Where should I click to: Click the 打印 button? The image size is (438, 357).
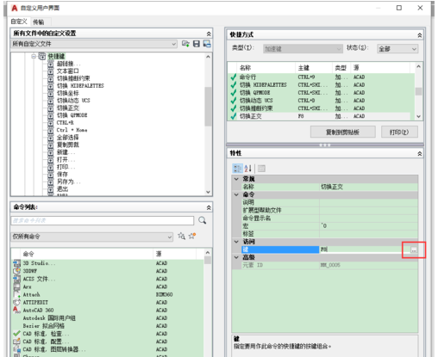(x=399, y=132)
